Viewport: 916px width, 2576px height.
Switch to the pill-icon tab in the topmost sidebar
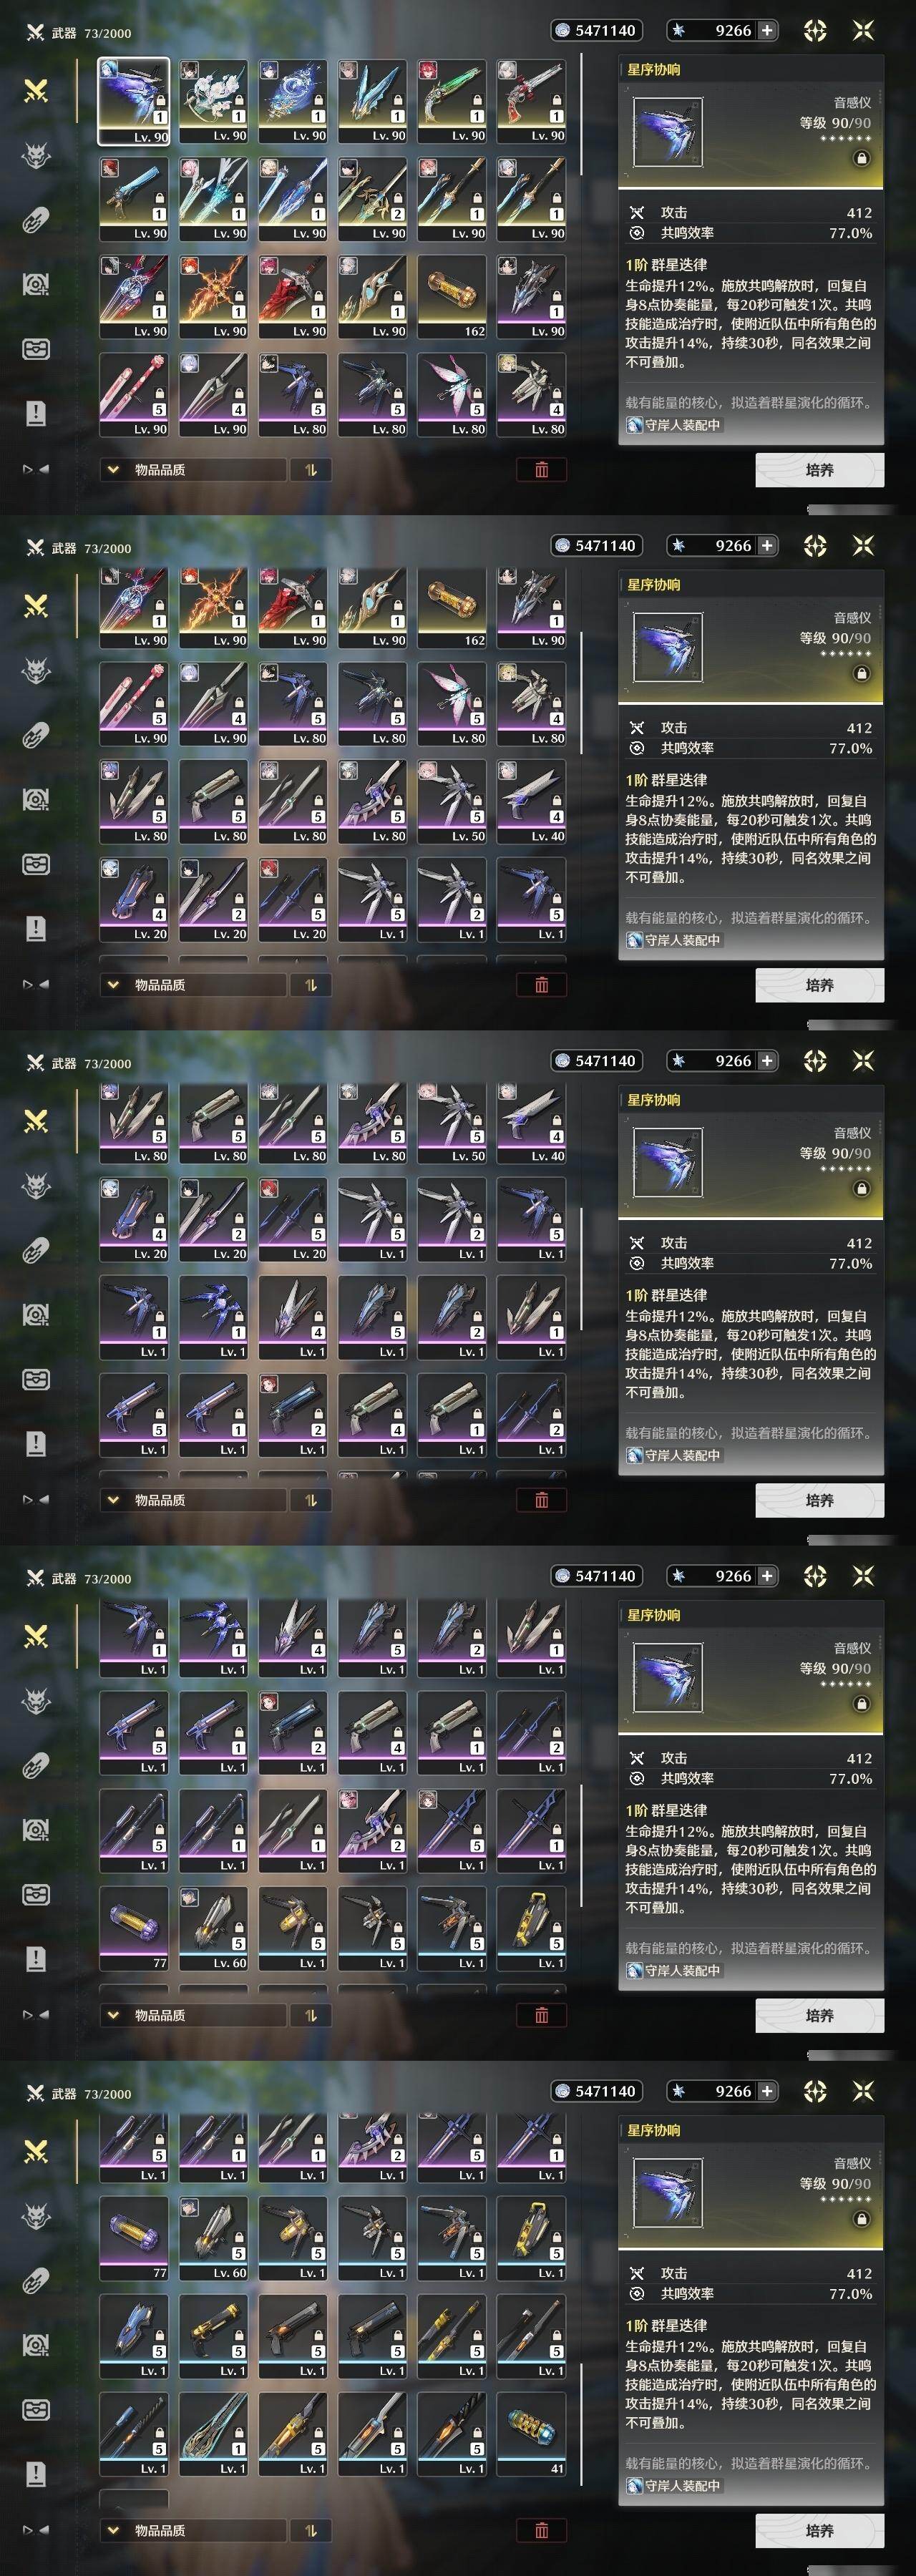click(36, 220)
